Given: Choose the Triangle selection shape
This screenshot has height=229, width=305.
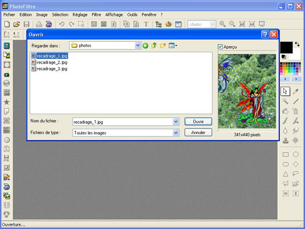Looking at the screenshot, I should click(285, 174).
